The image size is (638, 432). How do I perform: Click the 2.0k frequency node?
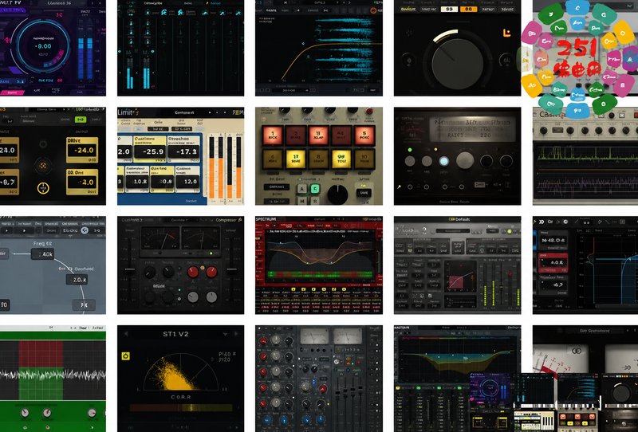click(77, 280)
